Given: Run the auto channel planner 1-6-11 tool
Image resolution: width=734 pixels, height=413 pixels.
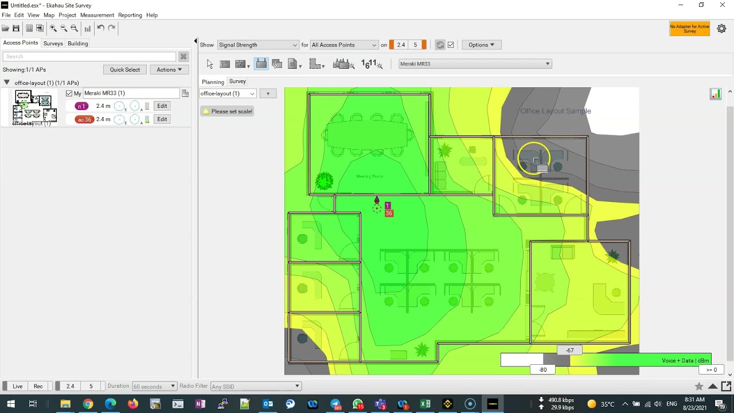Looking at the screenshot, I should (372, 64).
